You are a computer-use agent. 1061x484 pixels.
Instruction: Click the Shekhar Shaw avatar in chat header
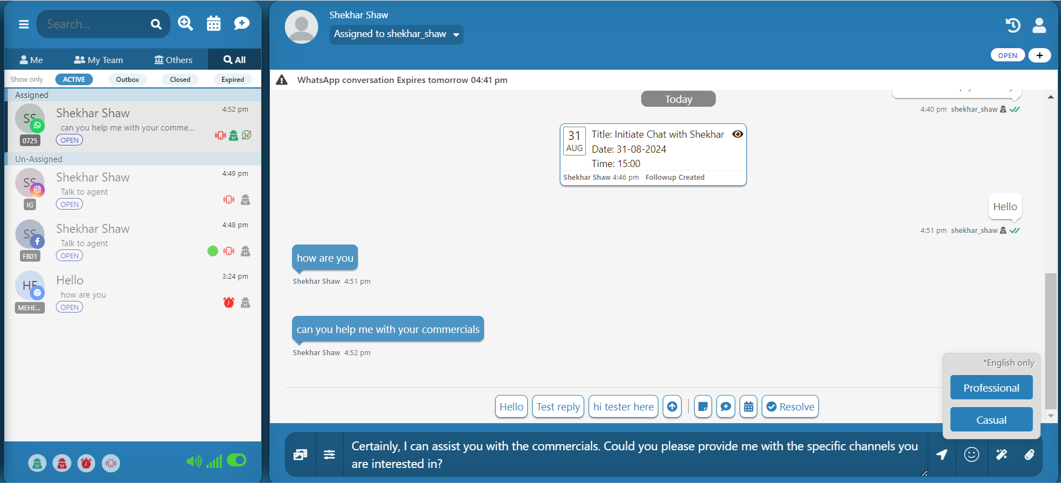[301, 27]
